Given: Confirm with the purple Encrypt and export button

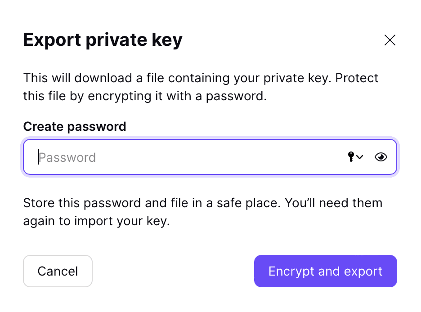Looking at the screenshot, I should coord(325,271).
